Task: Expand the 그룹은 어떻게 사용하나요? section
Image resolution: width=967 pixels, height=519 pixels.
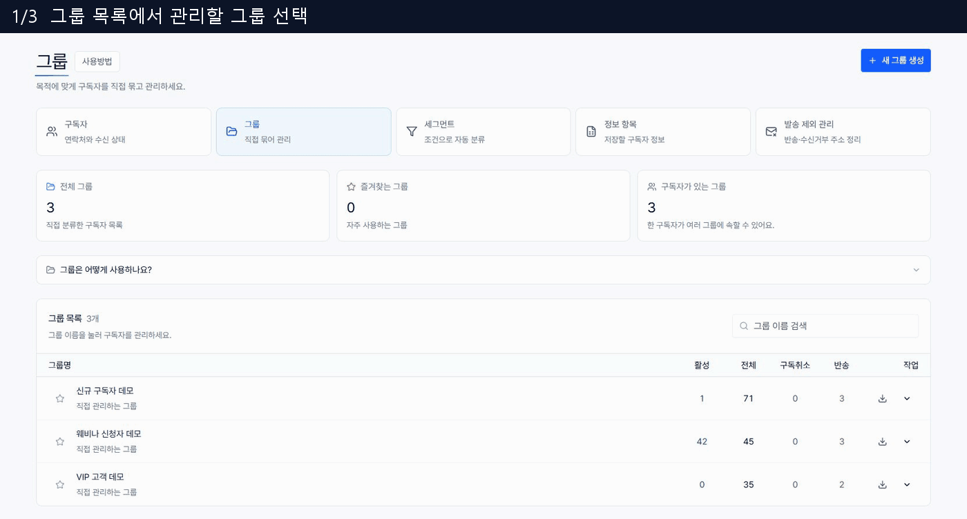Action: tap(483, 270)
